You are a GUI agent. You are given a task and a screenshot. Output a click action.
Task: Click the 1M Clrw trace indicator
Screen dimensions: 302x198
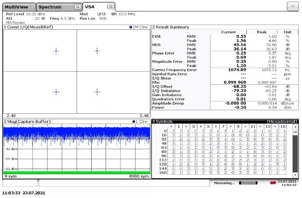pyautogui.click(x=139, y=27)
